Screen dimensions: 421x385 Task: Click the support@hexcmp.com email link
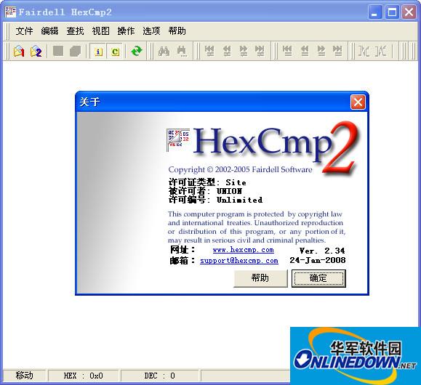click(239, 261)
